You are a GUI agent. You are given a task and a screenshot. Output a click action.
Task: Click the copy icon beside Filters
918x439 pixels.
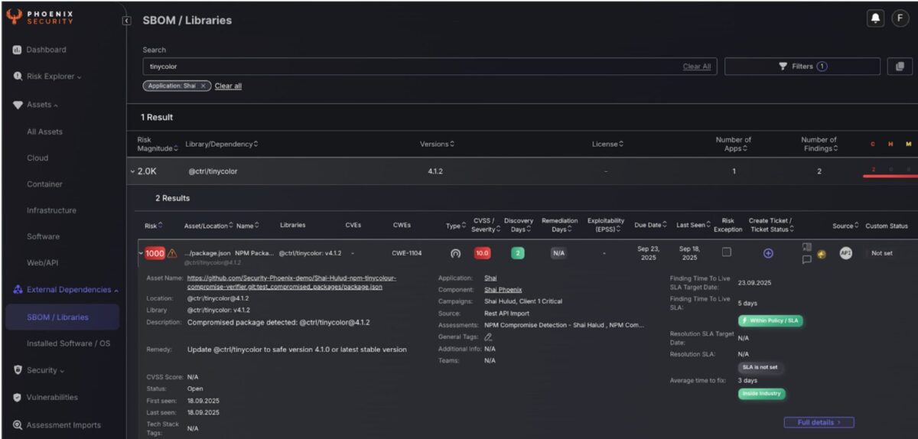point(900,67)
